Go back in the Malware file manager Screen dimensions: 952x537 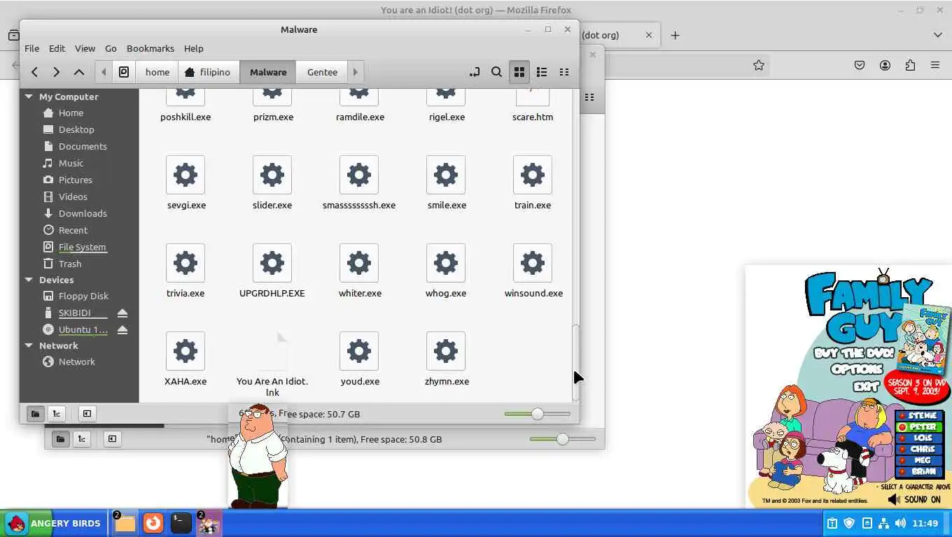34,72
